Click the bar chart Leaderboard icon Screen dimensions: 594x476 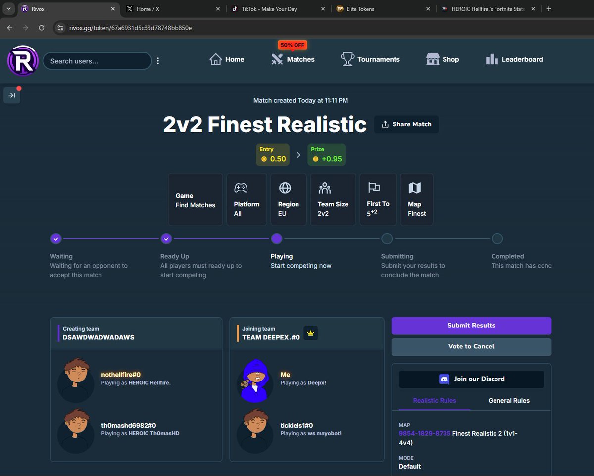click(x=492, y=59)
